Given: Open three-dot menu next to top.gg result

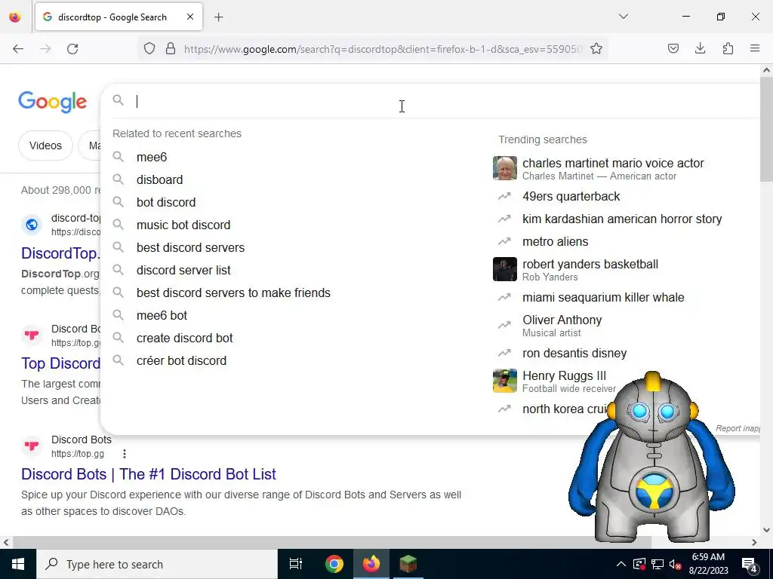Looking at the screenshot, I should click(x=125, y=453).
